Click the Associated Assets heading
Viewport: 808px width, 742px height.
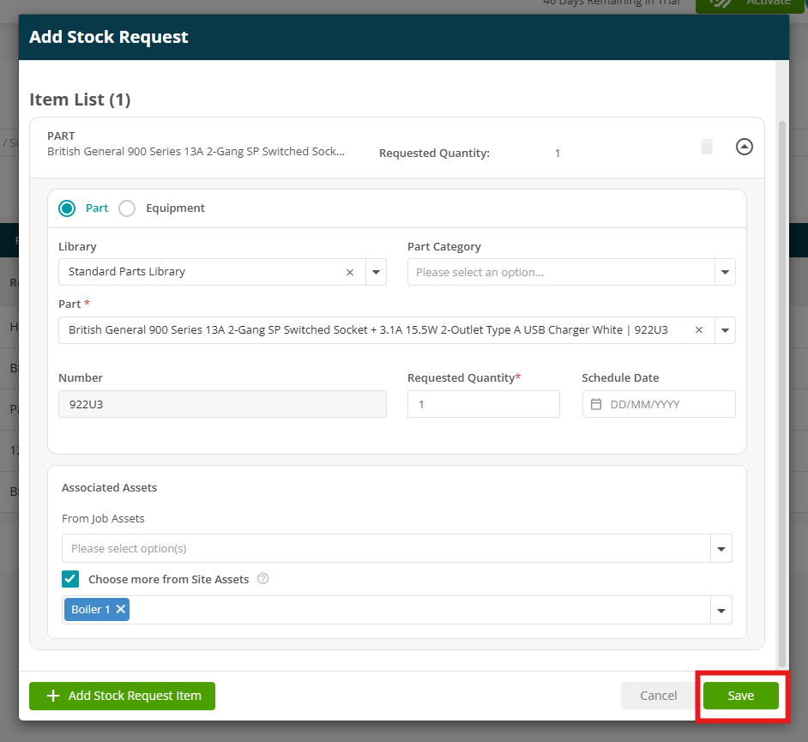[109, 487]
